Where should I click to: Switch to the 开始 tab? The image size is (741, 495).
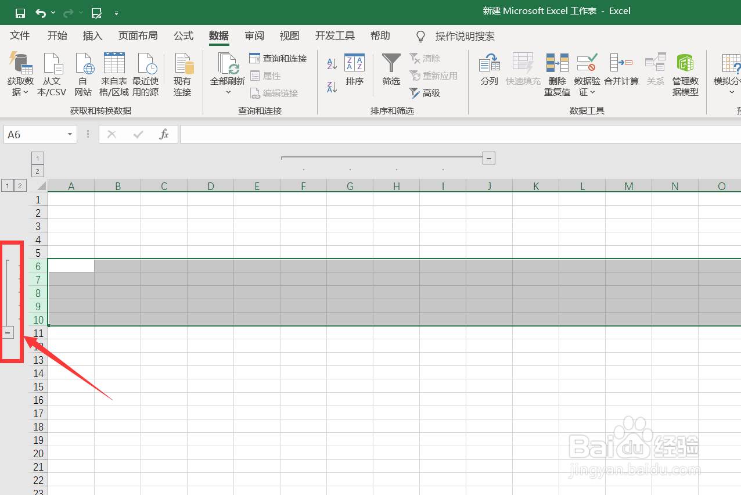coord(57,36)
